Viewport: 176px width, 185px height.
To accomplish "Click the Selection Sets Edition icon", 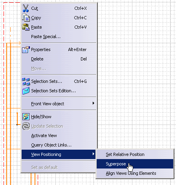I will coord(26,91).
